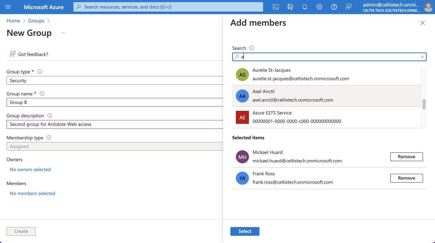Go to Home in the breadcrumb
Screen dimensions: 435x243
[x=13, y=21]
